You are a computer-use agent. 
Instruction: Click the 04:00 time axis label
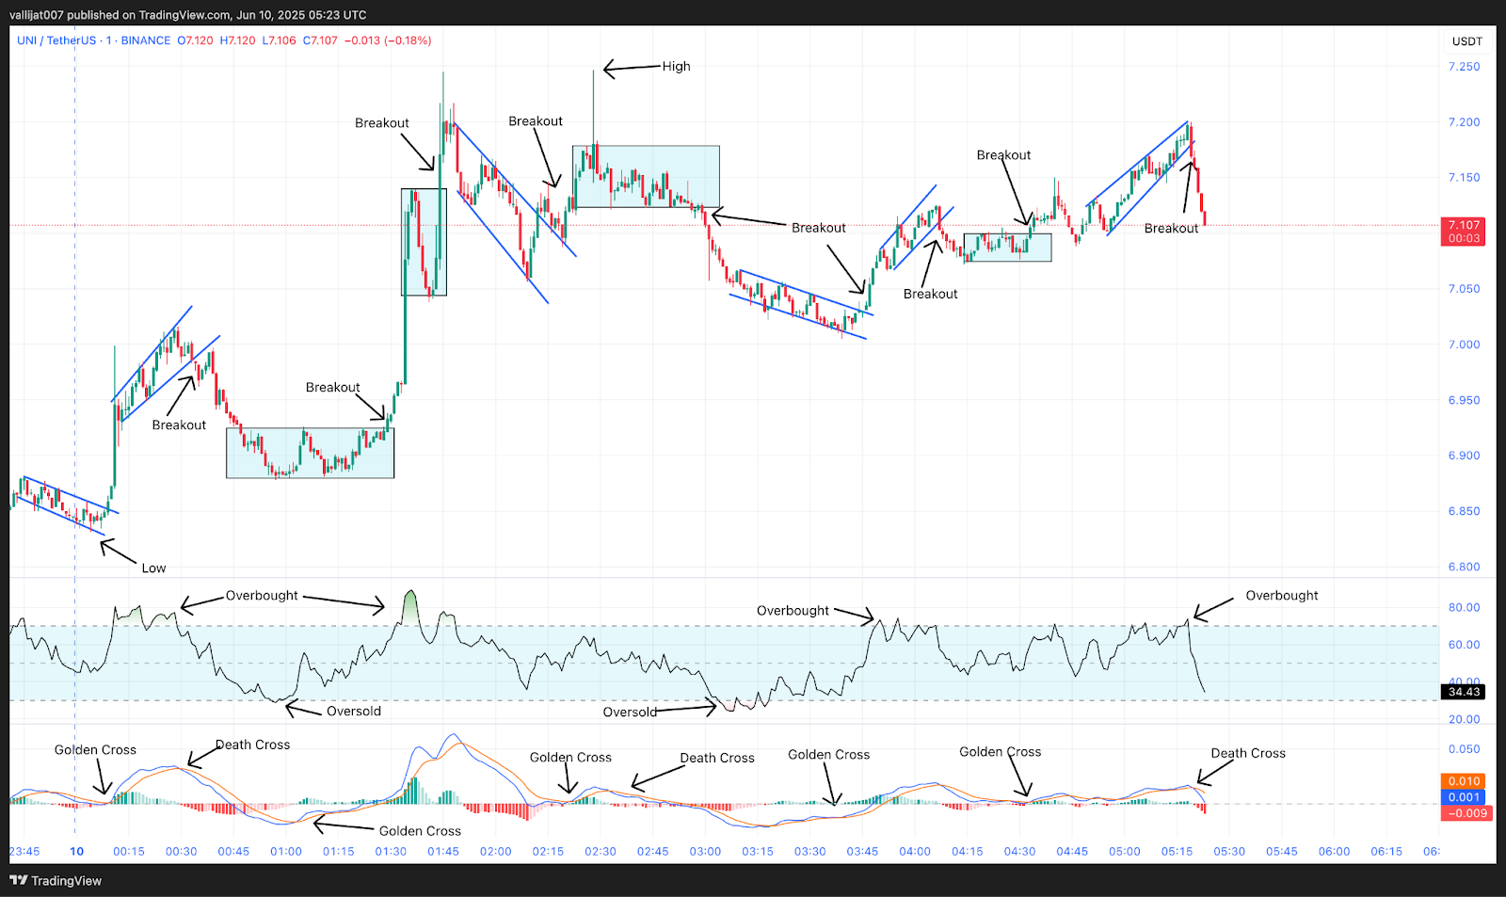pos(915,852)
